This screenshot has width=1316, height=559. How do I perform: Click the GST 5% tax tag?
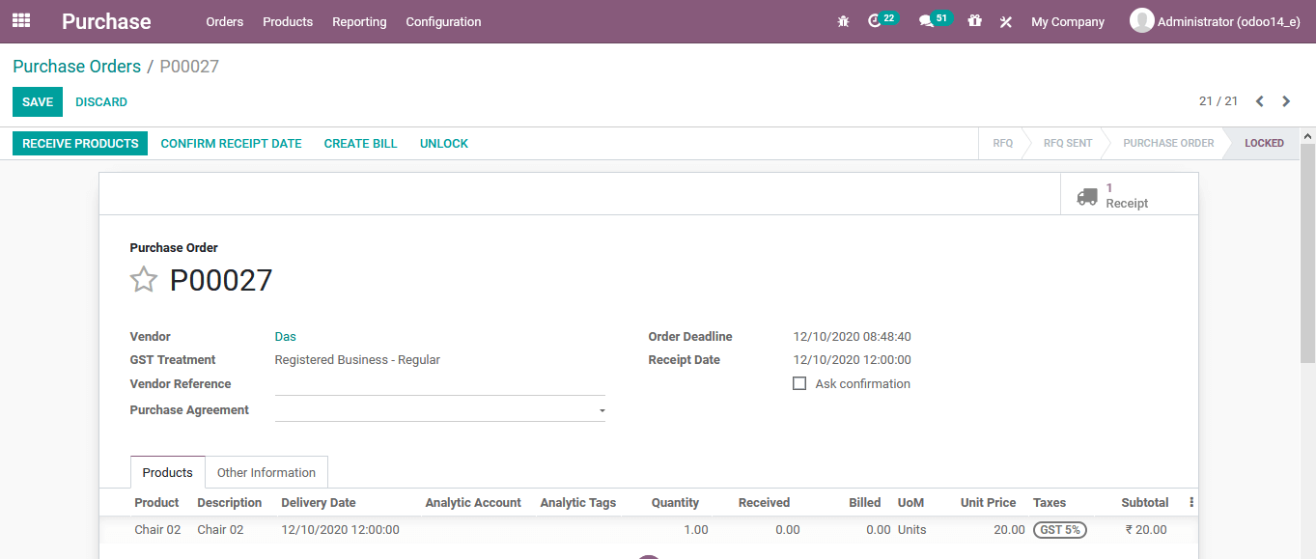click(1059, 530)
